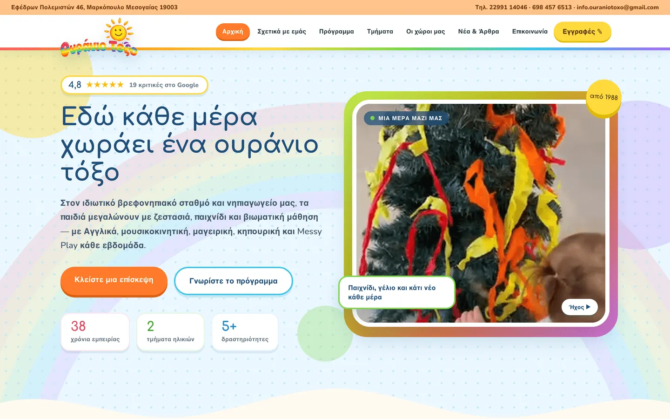Open the Τμήματα menu item
This screenshot has height=419, width=670.
click(x=380, y=32)
